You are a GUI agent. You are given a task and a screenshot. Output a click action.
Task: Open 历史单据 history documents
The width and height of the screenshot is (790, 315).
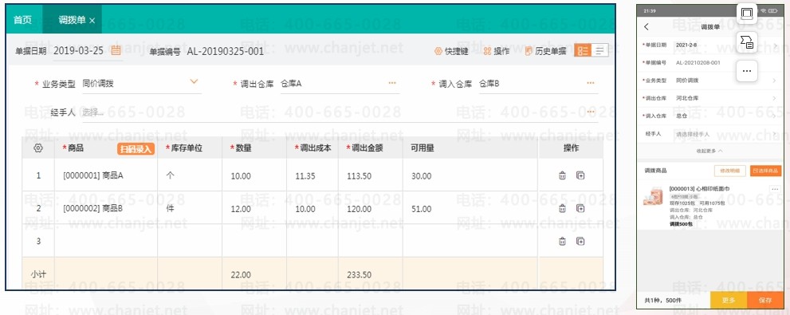[545, 51]
